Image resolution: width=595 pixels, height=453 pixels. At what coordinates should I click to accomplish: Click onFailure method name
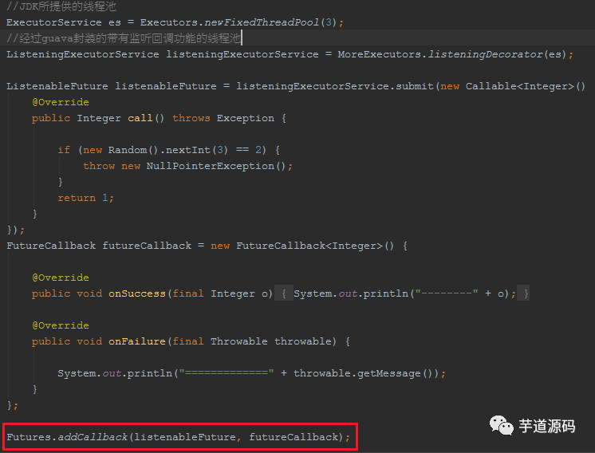point(137,341)
